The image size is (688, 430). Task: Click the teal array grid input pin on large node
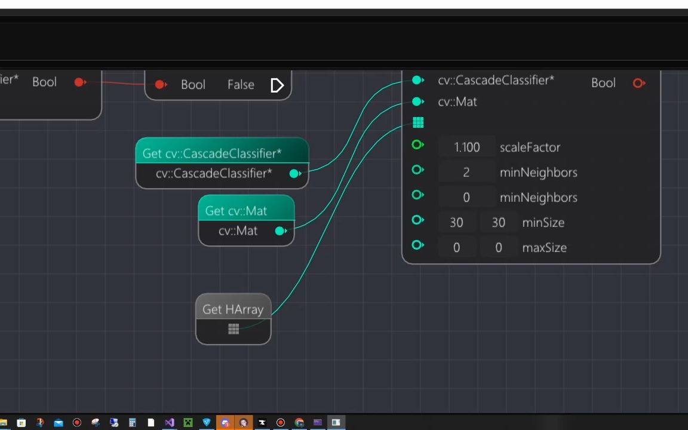(418, 122)
